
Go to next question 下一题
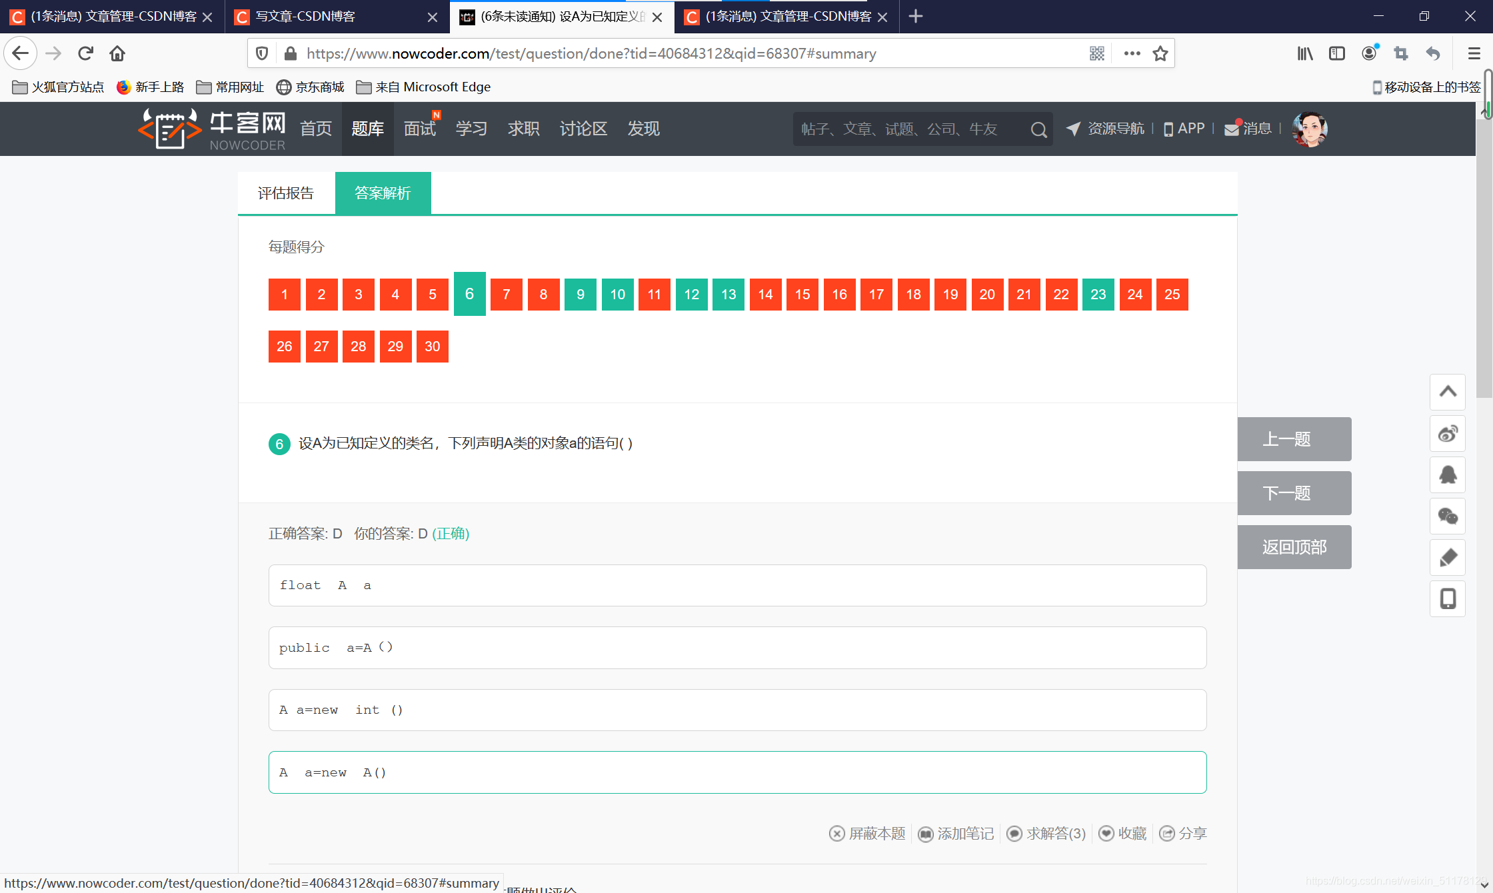(x=1294, y=493)
